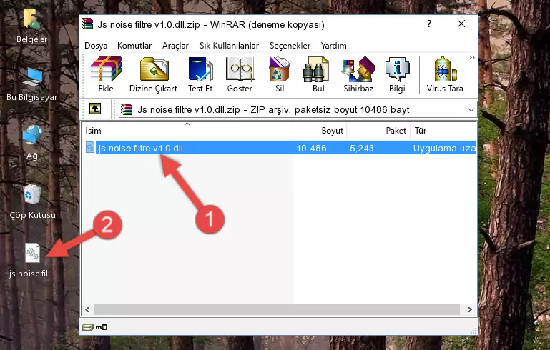
Task: Launch the Sihirbaz wizard
Action: 358,74
